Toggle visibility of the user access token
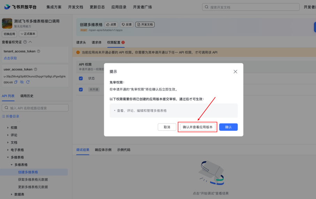316x199 pixels. [x=22, y=82]
